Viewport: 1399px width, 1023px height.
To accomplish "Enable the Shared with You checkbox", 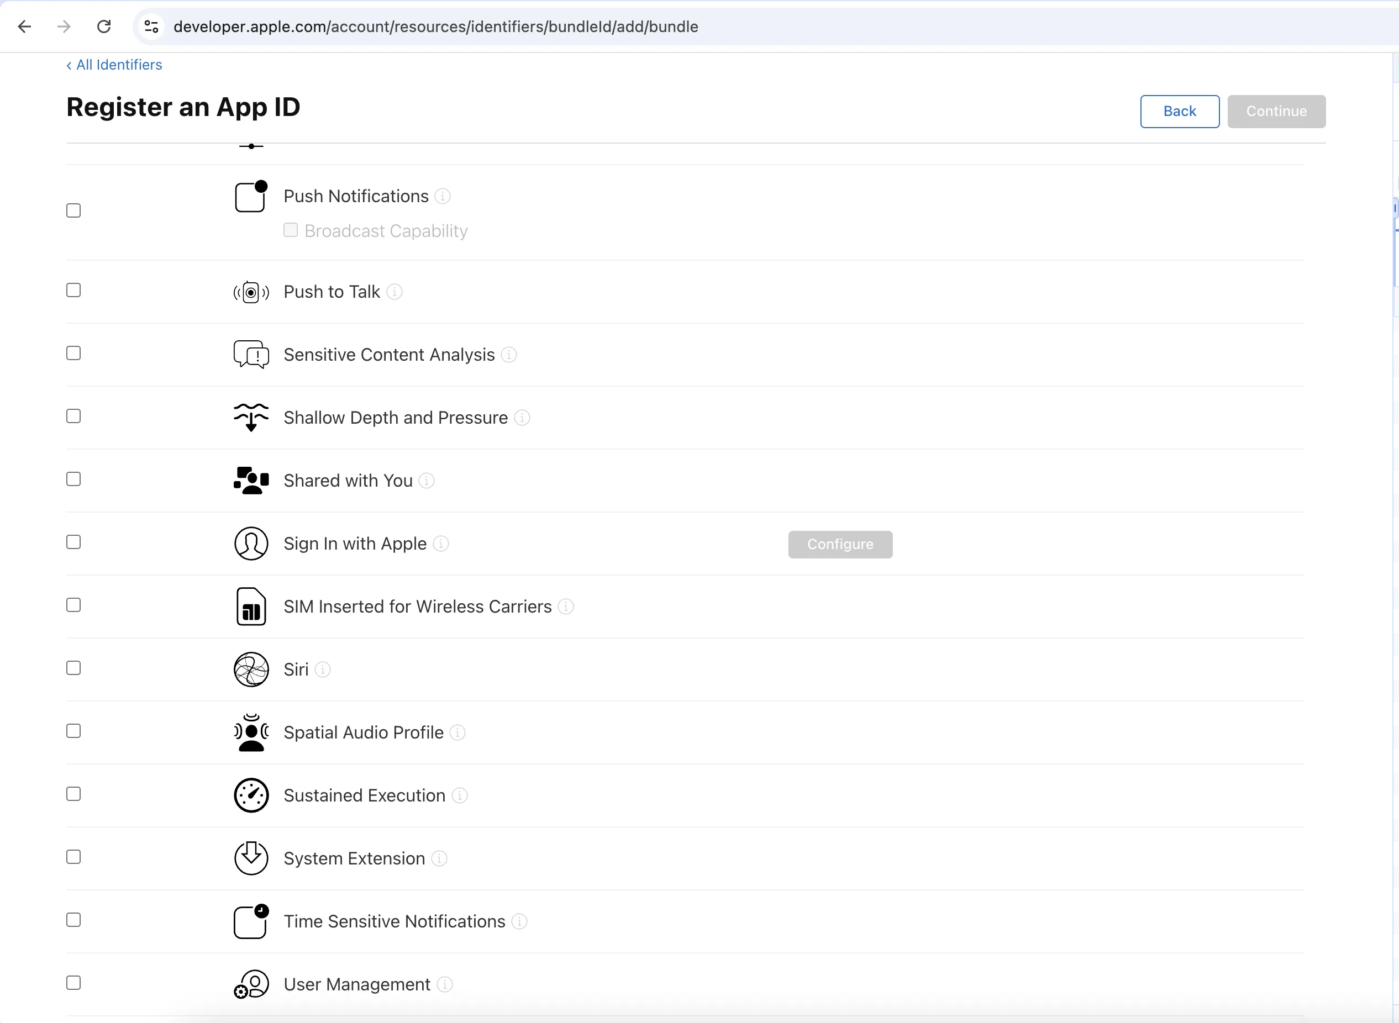I will (73, 479).
